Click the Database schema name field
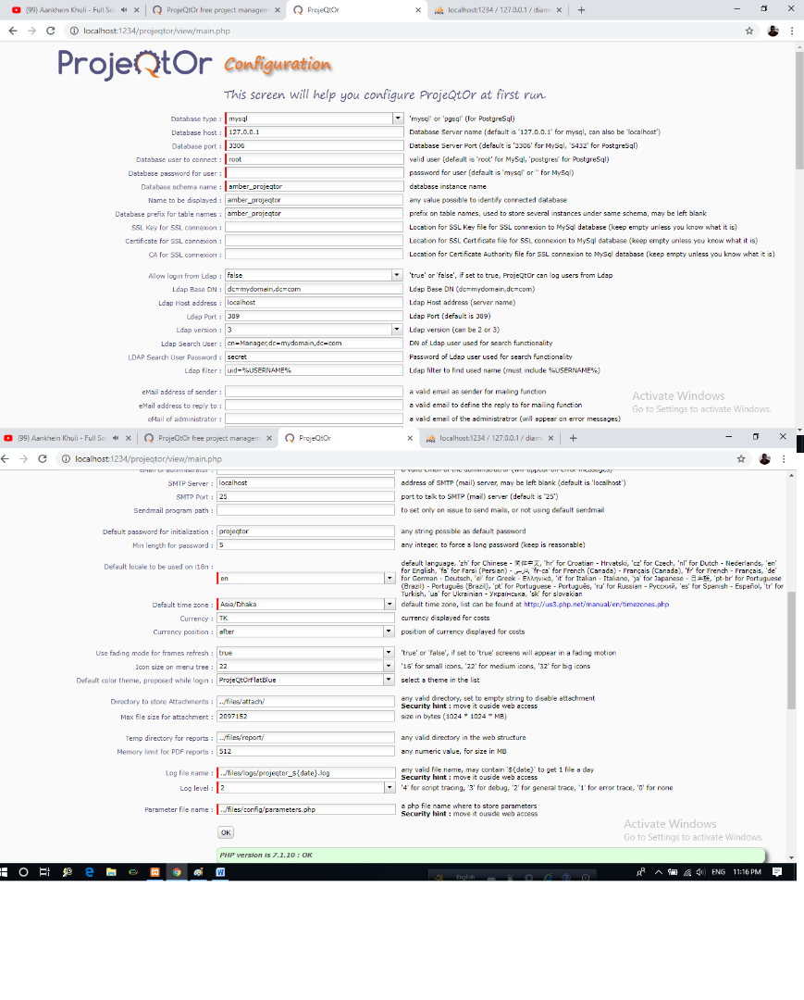Image resolution: width=804 pixels, height=1000 pixels. coord(315,186)
